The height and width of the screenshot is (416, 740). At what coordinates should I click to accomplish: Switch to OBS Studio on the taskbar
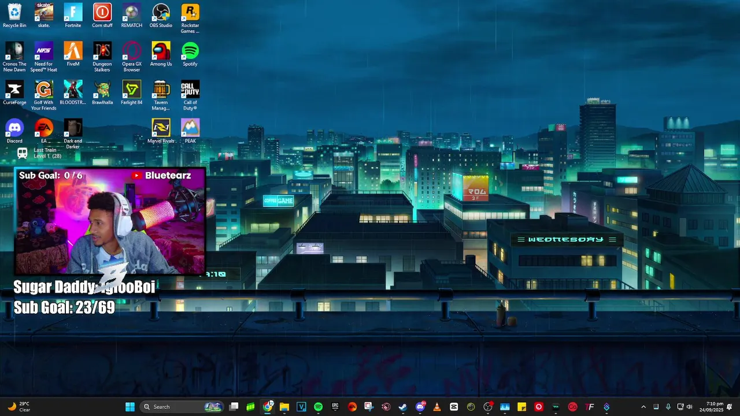tap(487, 407)
